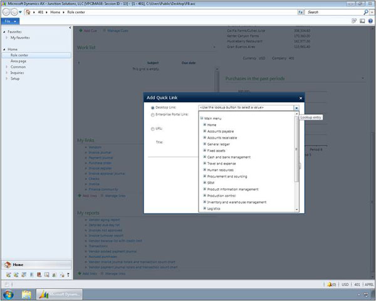The width and height of the screenshot is (376, 301).
Task: Select Inquiries in navigation pane
Action: coord(17,73)
